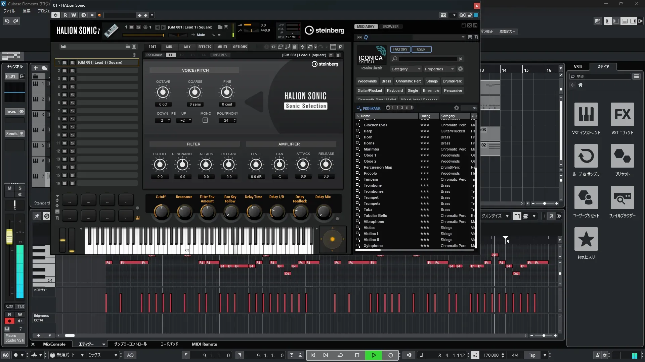Mute slot 1 Lead 1 (Square)
645x362 pixels.
pos(64,63)
